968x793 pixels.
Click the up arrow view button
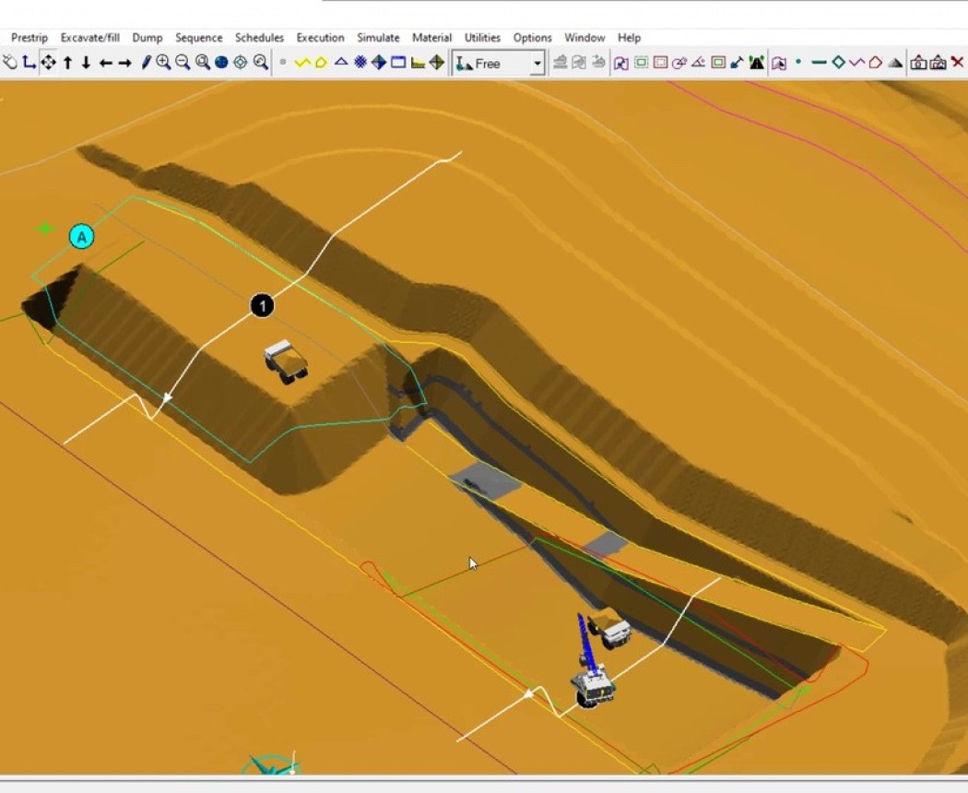(x=68, y=63)
